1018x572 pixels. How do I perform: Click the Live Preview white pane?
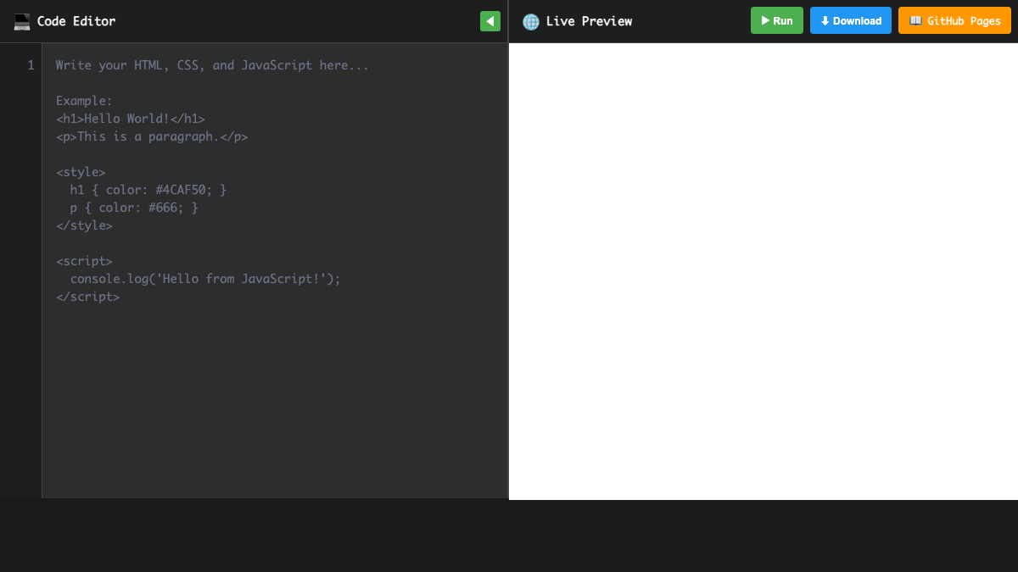pyautogui.click(x=763, y=271)
